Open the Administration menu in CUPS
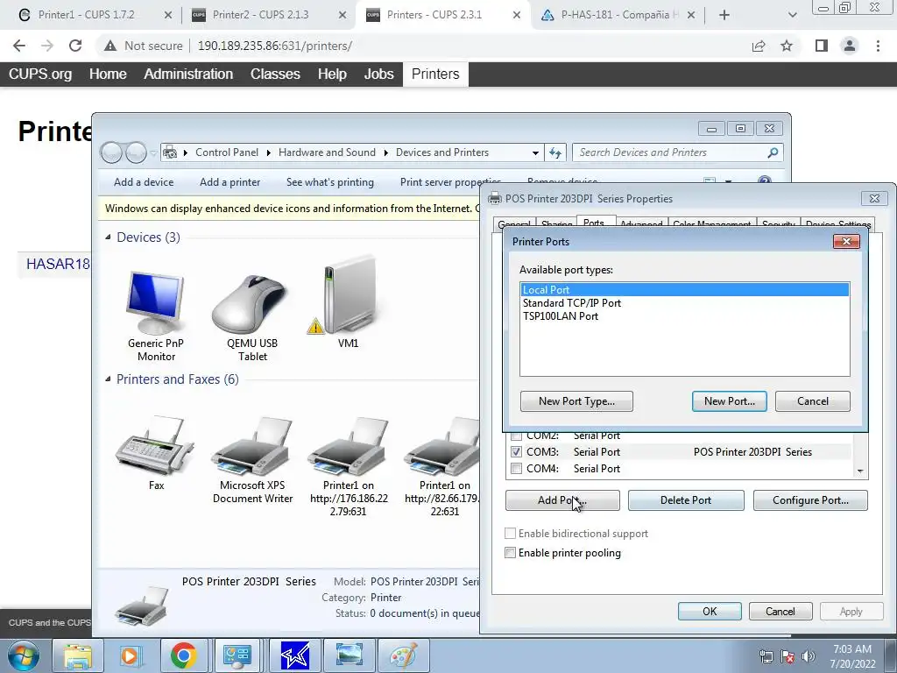This screenshot has width=897, height=673. [x=188, y=74]
